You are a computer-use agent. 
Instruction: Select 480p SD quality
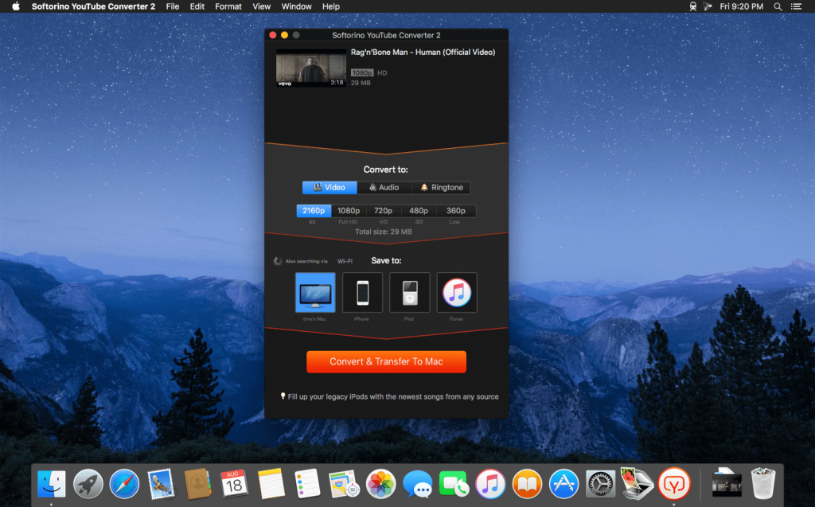[419, 210]
